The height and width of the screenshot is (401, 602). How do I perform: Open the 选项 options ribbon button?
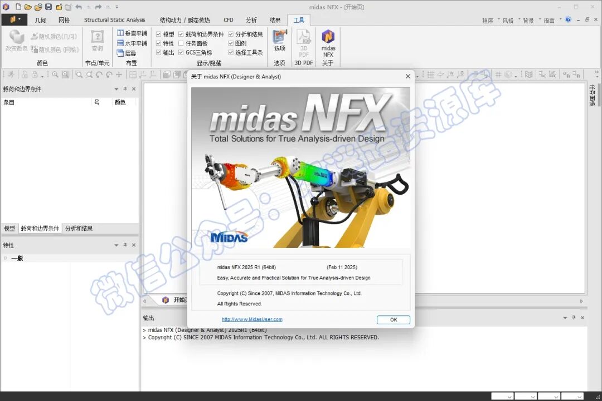point(279,41)
